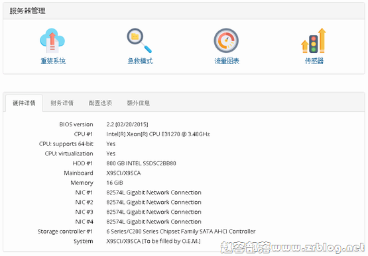Open the 急救模式 magnifier icon
368x256 pixels.
click(139, 40)
